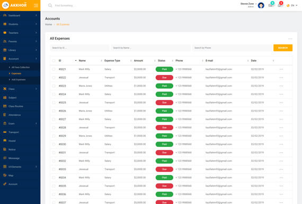Image resolution: width=302 pixels, height=204 pixels.
Task: Click the Subject sidebar icon
Action: [x=5, y=97]
